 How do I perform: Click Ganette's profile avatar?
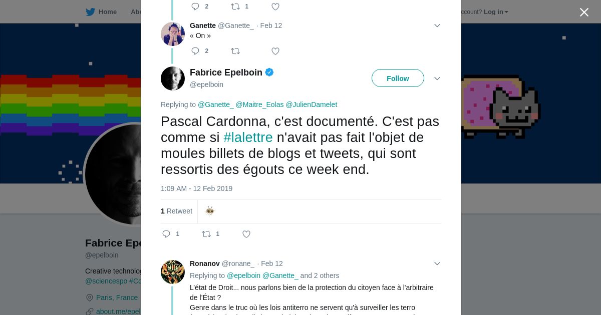point(173,34)
